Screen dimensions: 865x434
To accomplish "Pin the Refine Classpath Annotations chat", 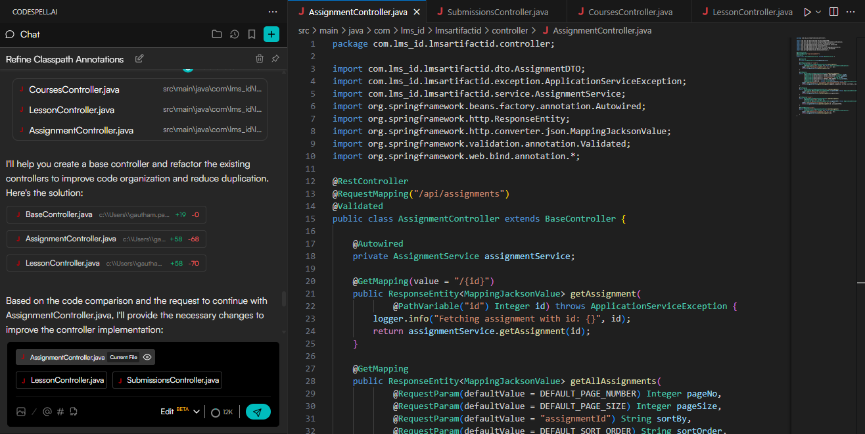I will (x=275, y=59).
